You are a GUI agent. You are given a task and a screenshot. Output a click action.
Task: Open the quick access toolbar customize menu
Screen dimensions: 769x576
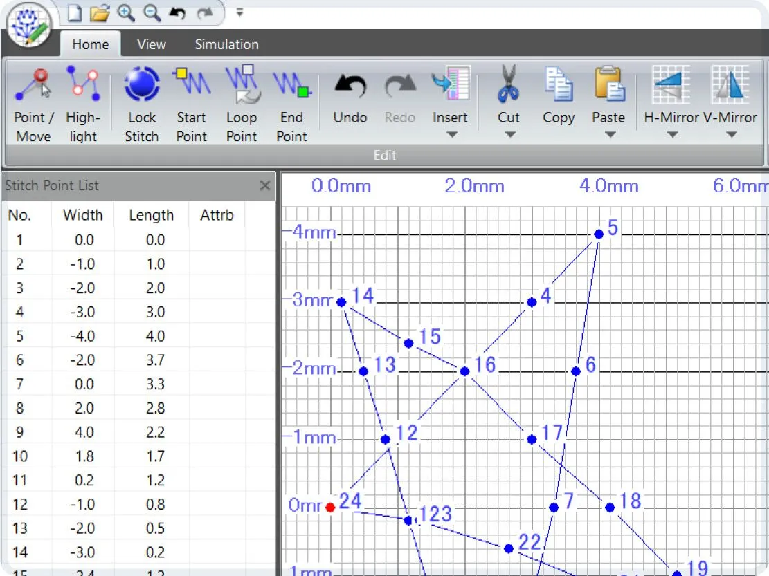239,12
